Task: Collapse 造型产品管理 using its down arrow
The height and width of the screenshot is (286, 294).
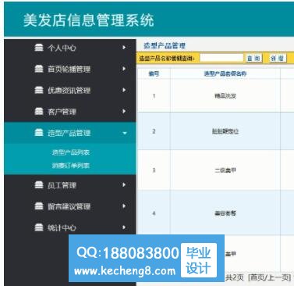Action: click(x=125, y=133)
